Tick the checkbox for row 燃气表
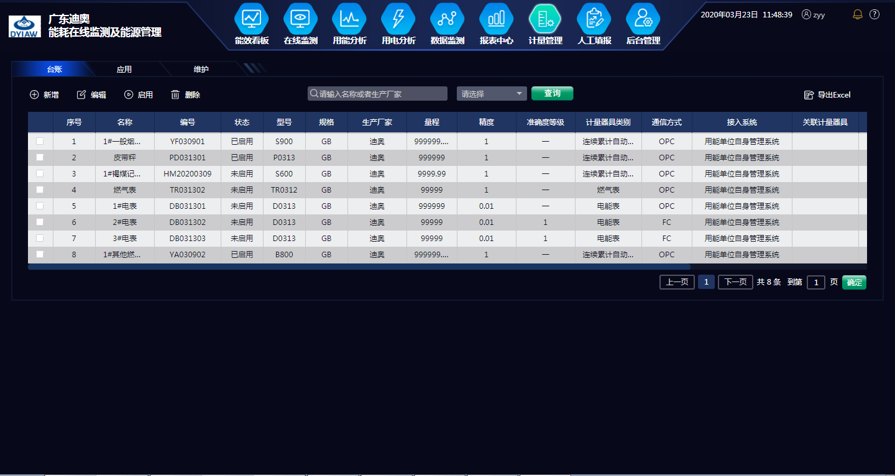895x476 pixels. [x=40, y=190]
